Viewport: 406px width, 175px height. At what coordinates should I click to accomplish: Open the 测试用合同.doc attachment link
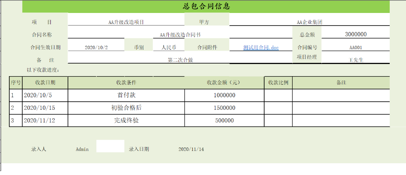tap(261, 47)
